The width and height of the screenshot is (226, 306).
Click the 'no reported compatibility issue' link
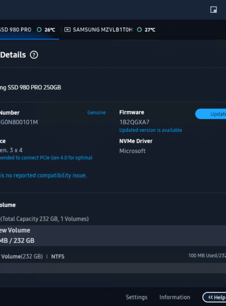[x=43, y=176]
